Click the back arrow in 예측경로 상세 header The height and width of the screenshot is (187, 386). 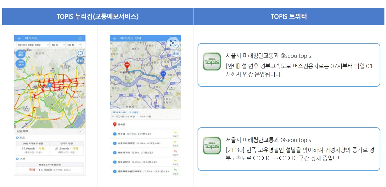[x=115, y=38]
